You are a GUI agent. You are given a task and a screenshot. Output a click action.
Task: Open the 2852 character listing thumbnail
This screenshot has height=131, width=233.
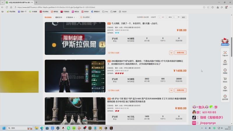click(x=75, y=76)
